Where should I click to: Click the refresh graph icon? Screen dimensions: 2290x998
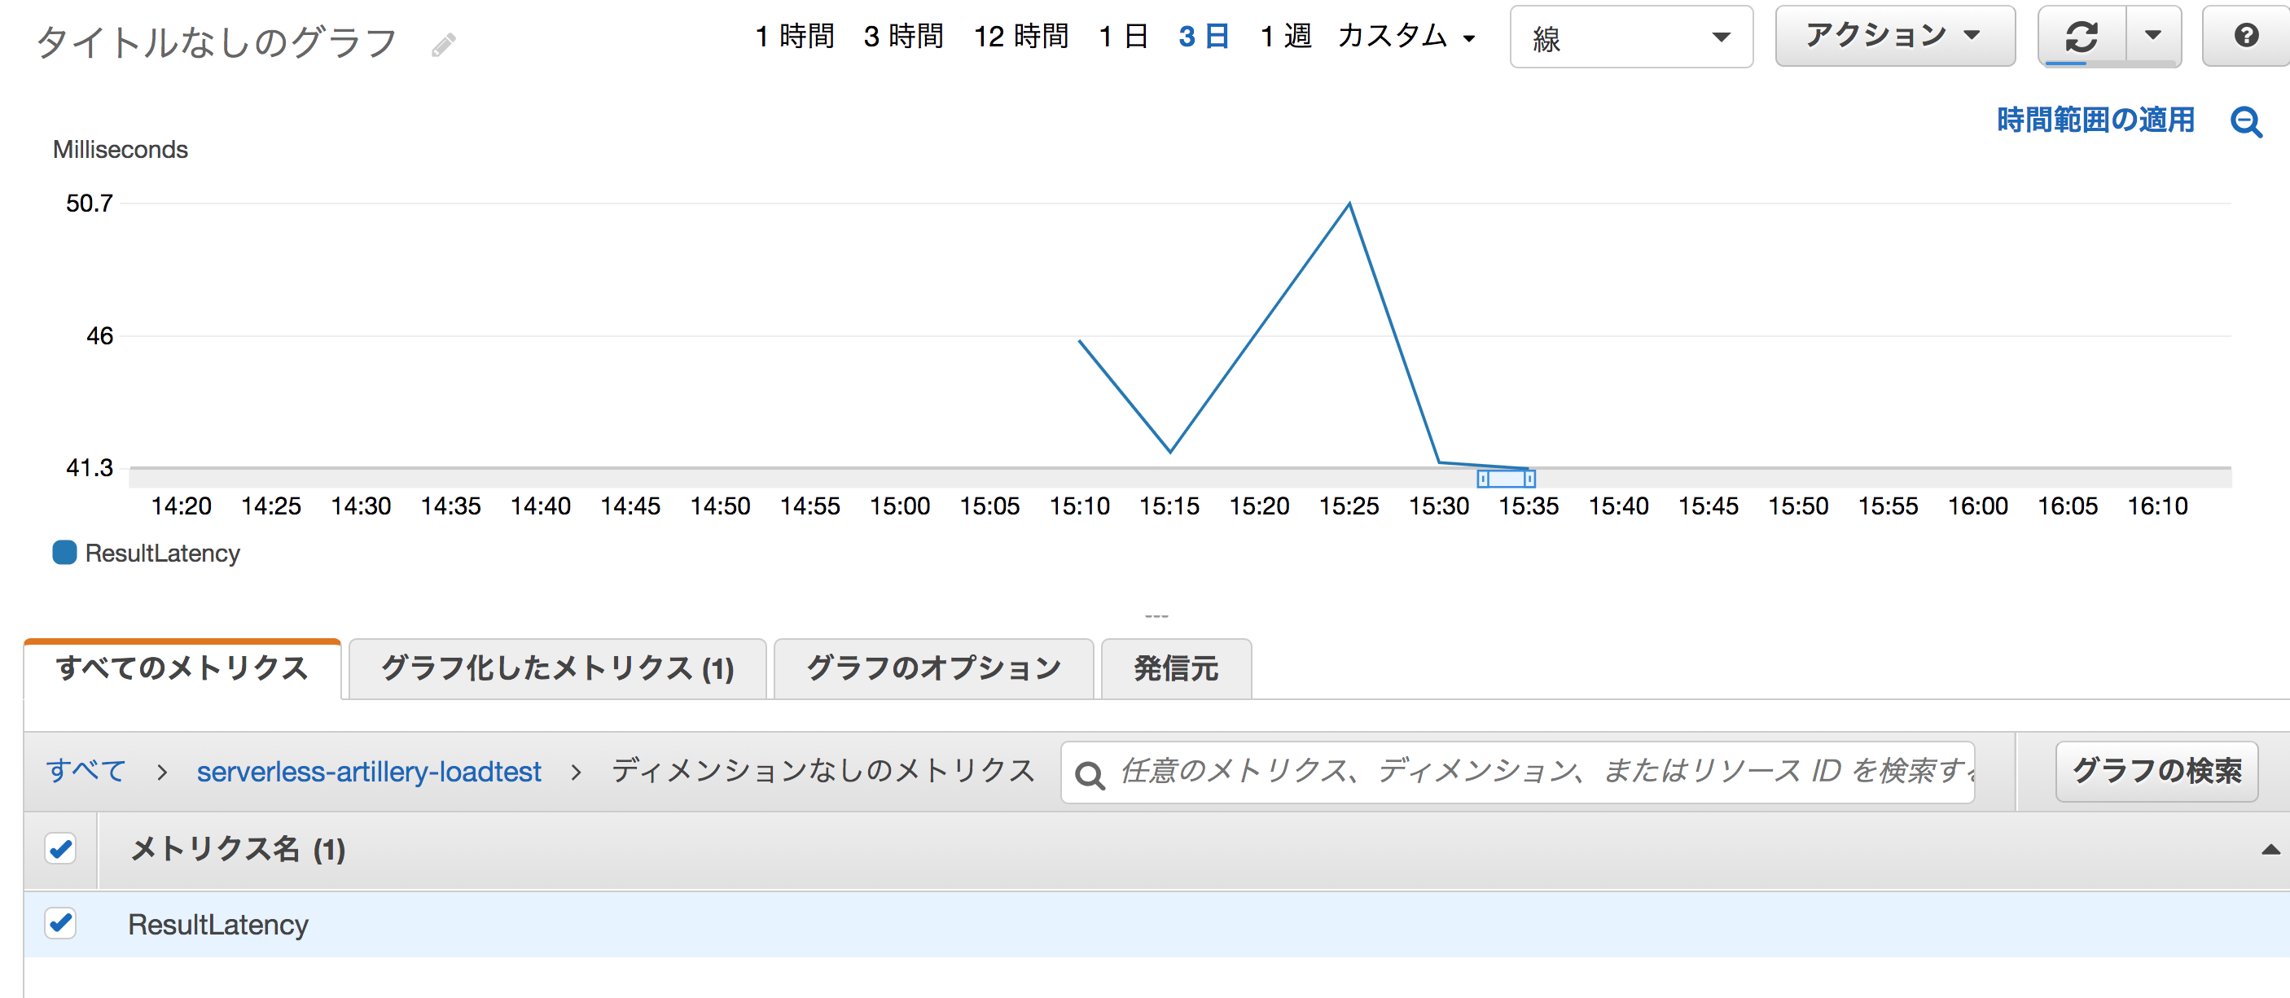click(2081, 37)
